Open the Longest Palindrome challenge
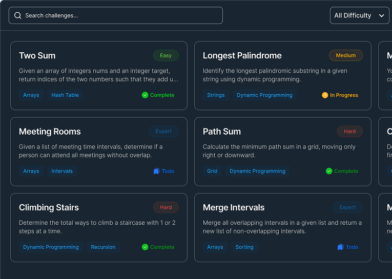This screenshot has height=279, width=392. click(x=242, y=55)
